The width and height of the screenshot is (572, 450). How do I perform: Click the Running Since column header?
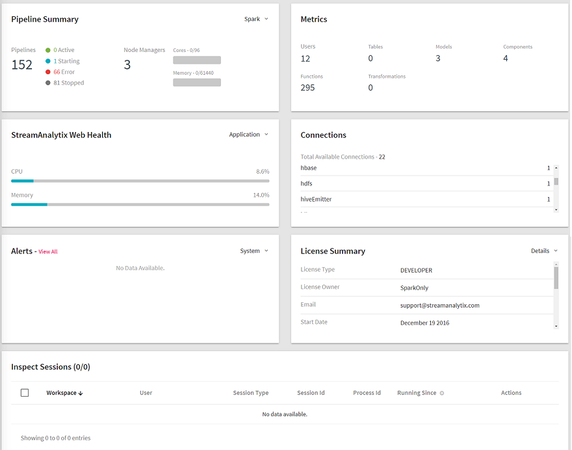click(x=417, y=393)
